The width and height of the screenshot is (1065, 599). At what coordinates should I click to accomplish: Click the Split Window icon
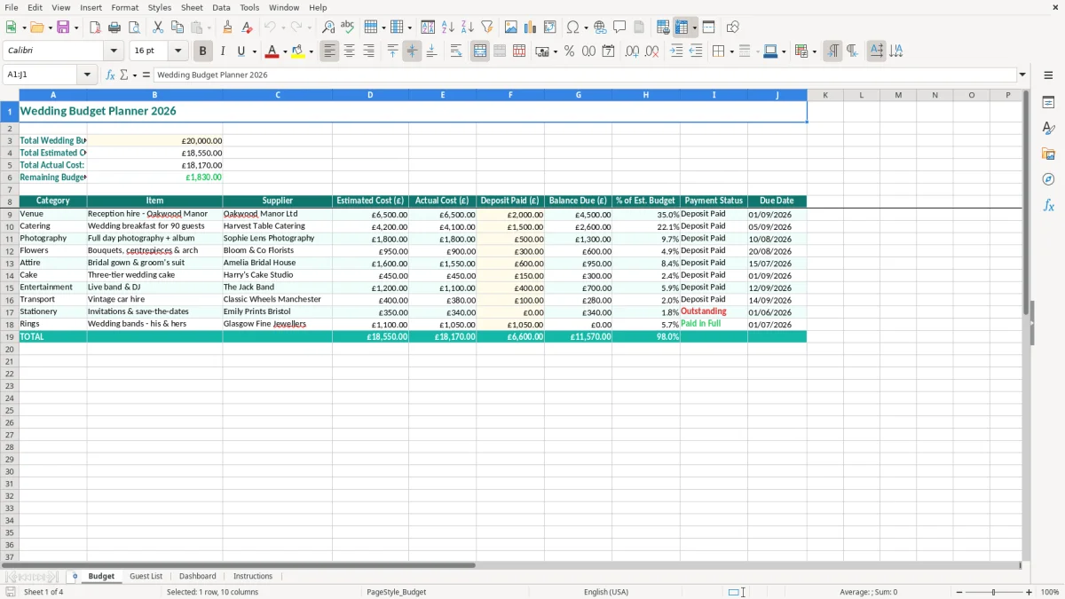tap(709, 28)
